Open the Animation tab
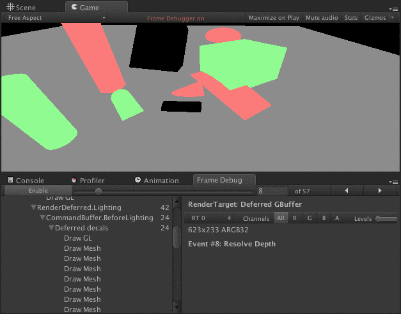Image resolution: width=401 pixels, height=314 pixels. 157,181
